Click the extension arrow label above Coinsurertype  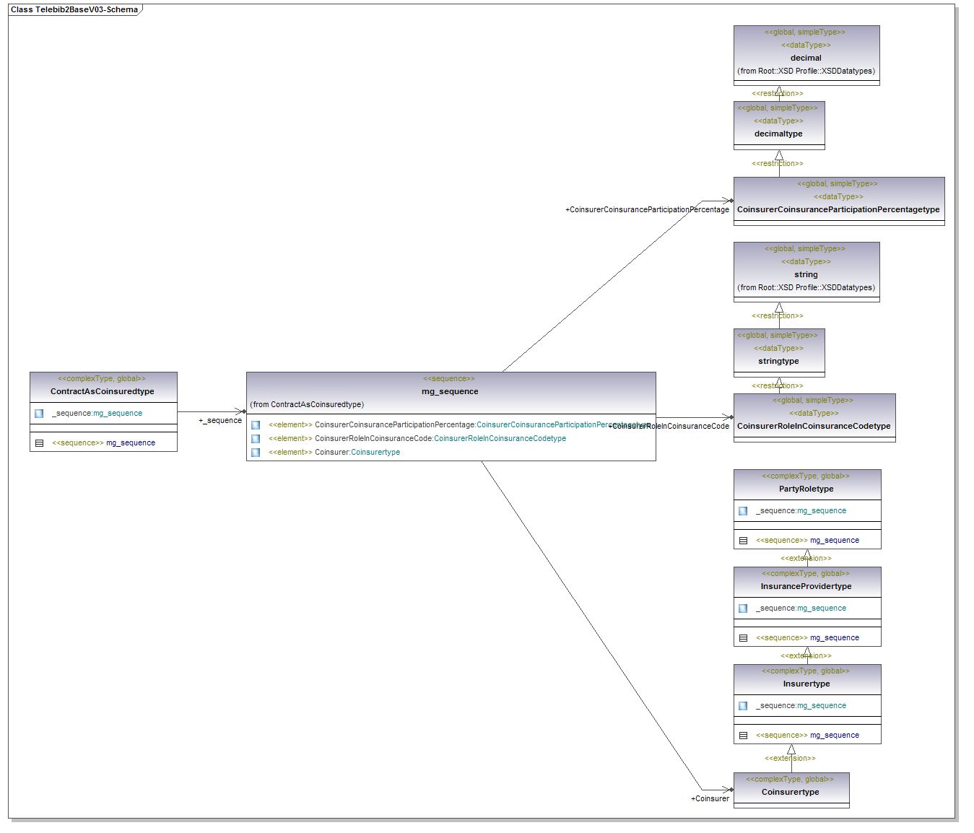(790, 758)
